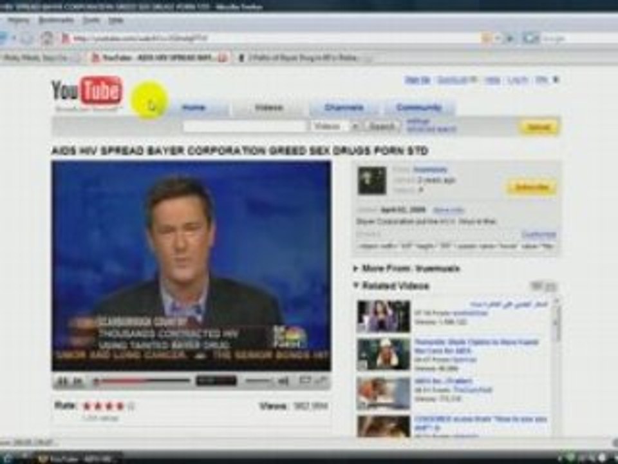Click the customize link above embed field
618x464 pixels.
(x=538, y=235)
